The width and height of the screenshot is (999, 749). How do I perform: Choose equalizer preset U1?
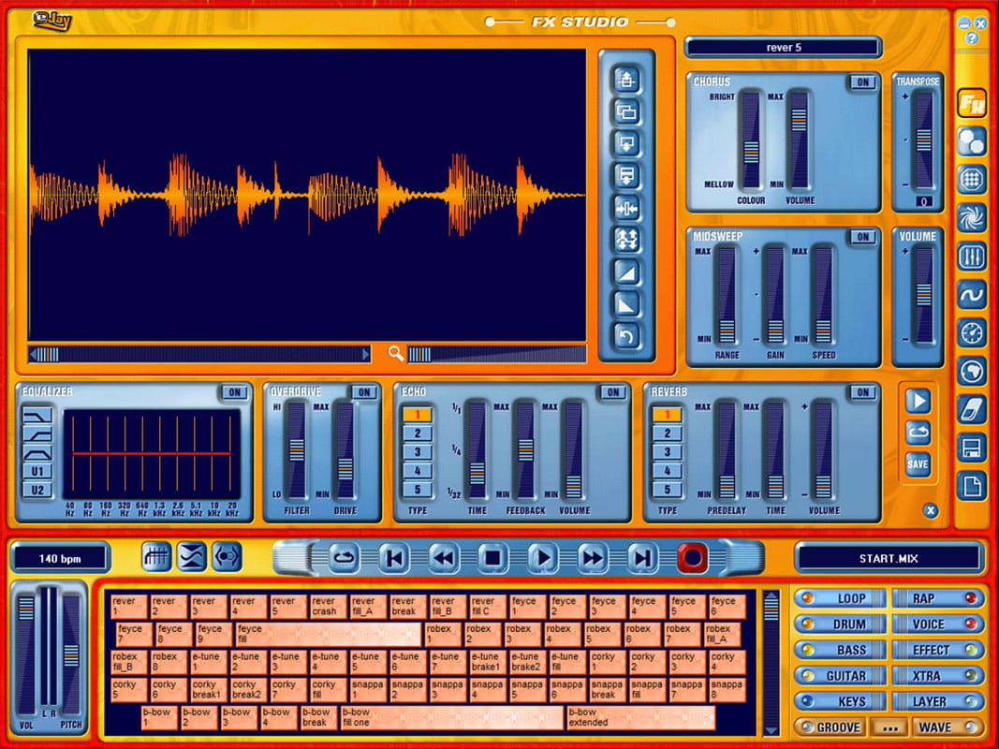(37, 471)
